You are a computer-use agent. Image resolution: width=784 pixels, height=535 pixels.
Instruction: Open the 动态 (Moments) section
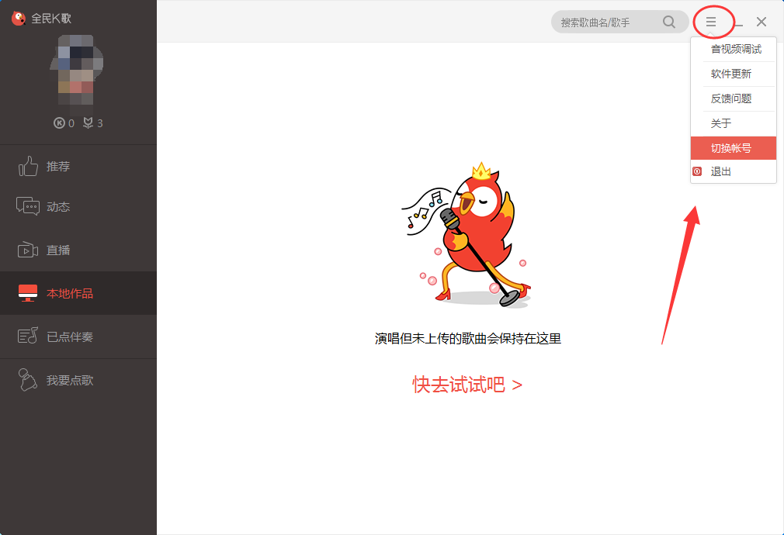pos(27,206)
